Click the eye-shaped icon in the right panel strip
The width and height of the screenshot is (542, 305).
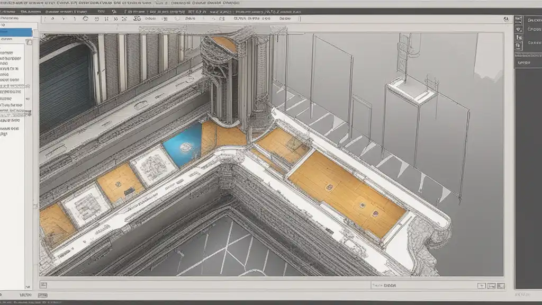coord(519,30)
